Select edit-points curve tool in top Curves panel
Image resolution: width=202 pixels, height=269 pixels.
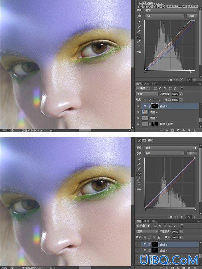139,37
